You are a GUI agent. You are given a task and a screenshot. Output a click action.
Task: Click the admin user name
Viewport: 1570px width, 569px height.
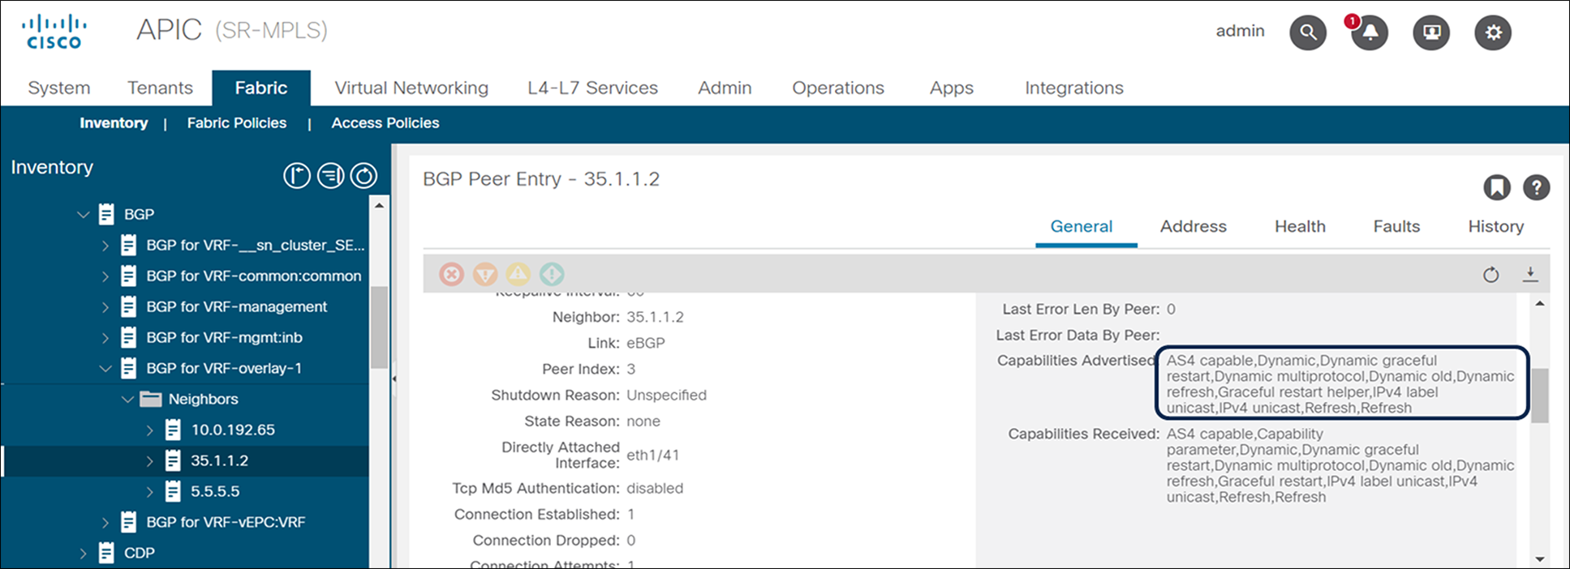[x=1240, y=31]
